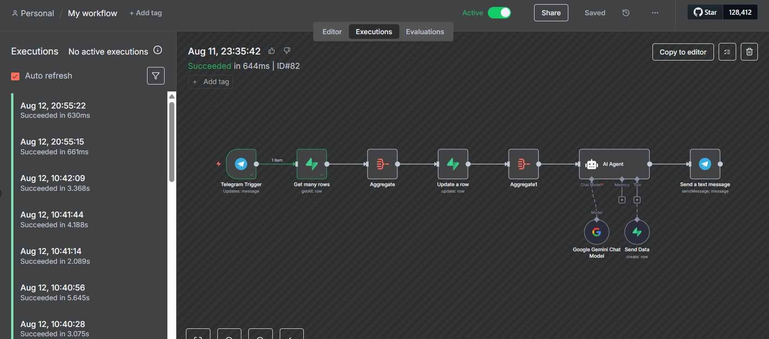Open the Aggregate1 node
This screenshot has height=339, width=769.
tap(523, 164)
